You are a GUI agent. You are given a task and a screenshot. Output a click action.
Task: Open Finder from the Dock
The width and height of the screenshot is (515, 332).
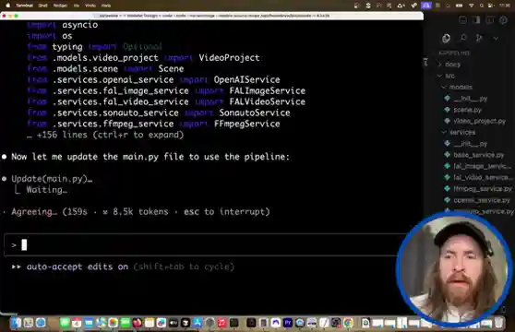point(16,323)
